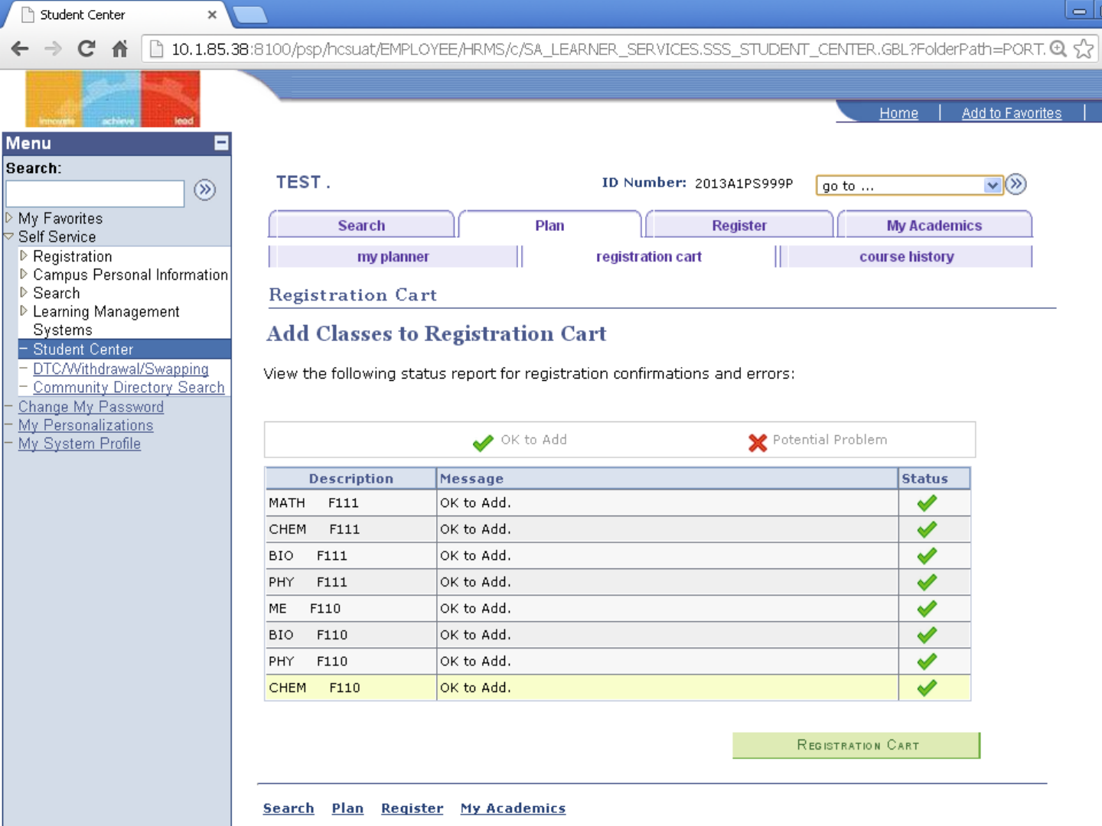
Task: Click the Add to Favorites link
Action: coord(1012,113)
